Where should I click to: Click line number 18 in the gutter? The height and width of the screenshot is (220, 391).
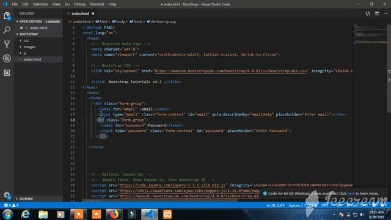point(72,120)
